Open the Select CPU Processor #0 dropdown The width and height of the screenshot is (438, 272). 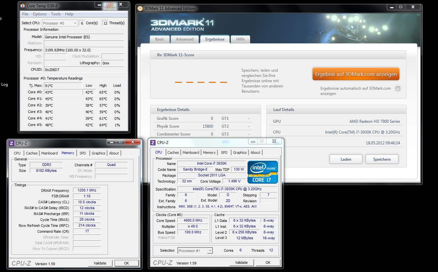pos(60,23)
